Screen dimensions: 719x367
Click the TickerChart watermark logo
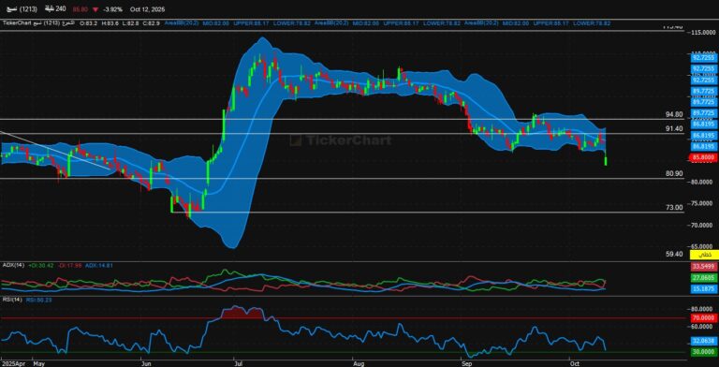pyautogui.click(x=341, y=139)
